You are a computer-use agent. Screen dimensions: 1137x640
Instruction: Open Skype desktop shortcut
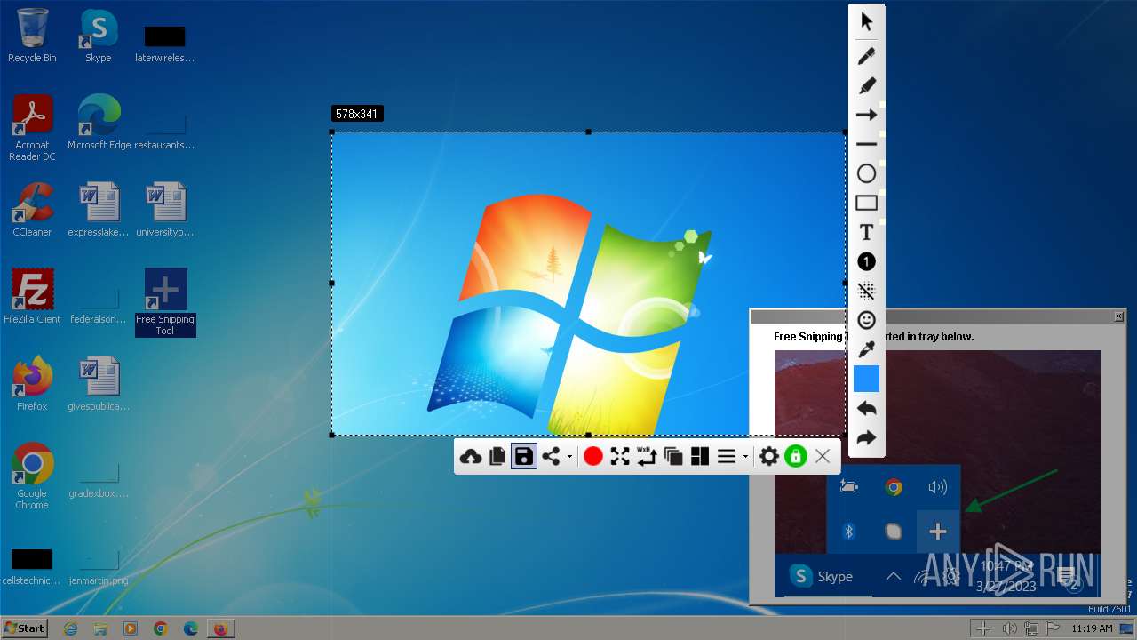[x=99, y=36]
